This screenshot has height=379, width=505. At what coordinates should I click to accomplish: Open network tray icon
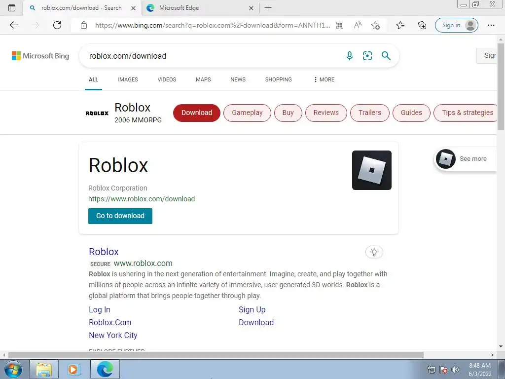[x=431, y=370]
